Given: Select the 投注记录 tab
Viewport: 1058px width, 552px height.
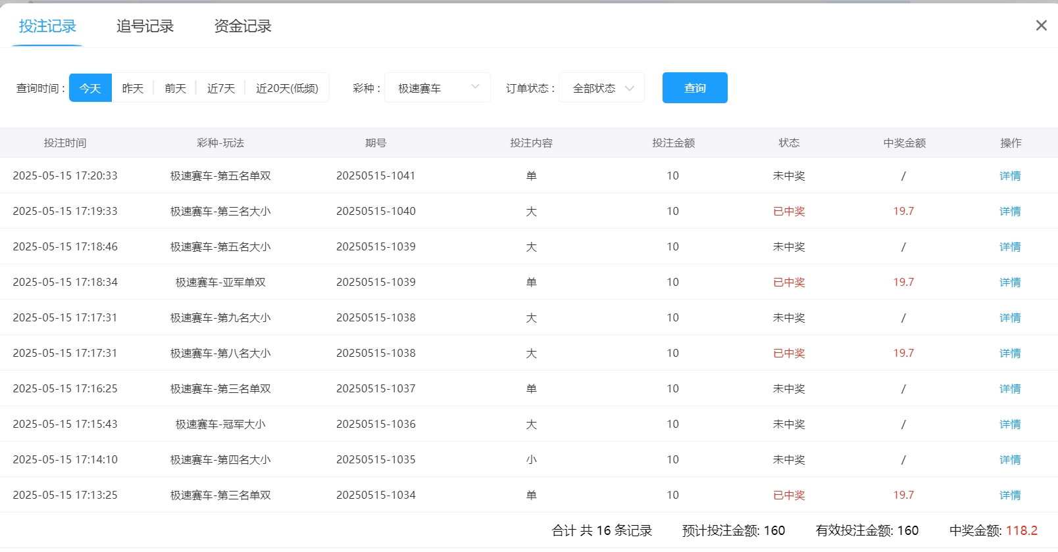Looking at the screenshot, I should point(47,26).
